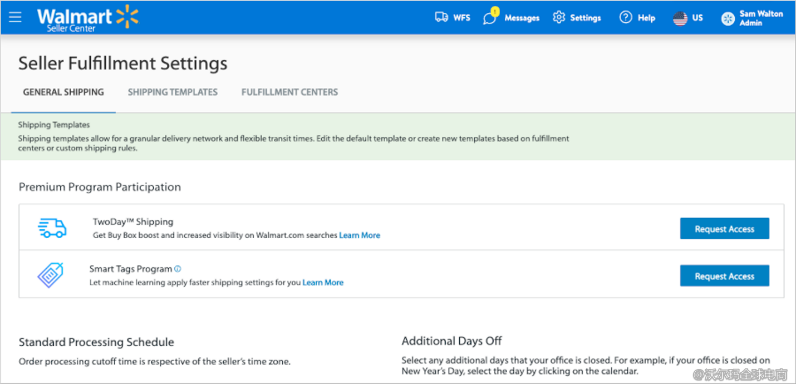Image resolution: width=796 pixels, height=384 pixels.
Task: Click the Smart Tags Program title text
Action: tap(131, 269)
